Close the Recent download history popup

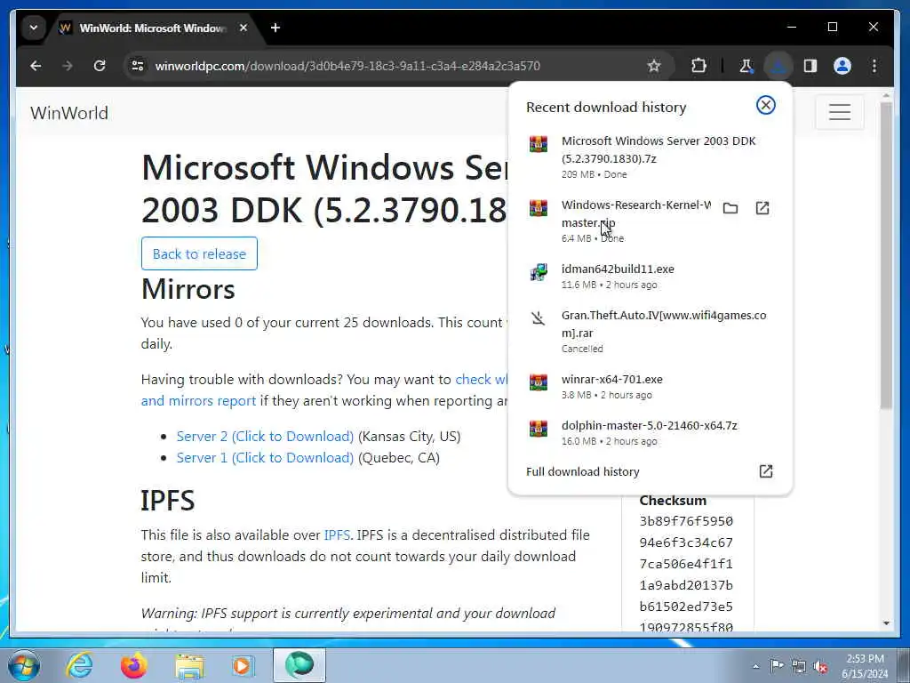point(765,105)
